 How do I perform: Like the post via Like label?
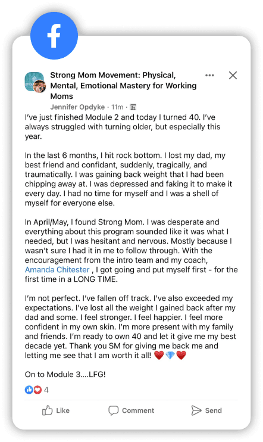click(63, 410)
